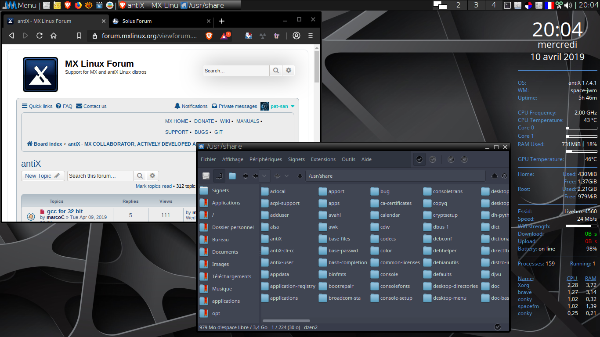Click the orange XnView-style eye icon in taskbar
Viewport: 600px width, 337px height.
pos(89,5)
